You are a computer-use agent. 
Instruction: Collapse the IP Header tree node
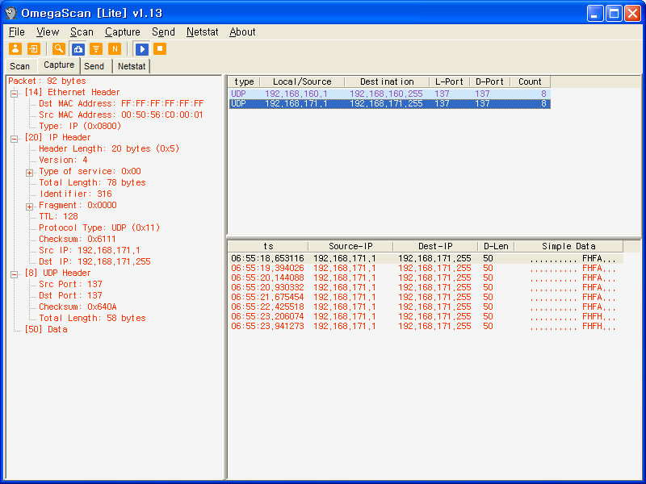tap(15, 138)
